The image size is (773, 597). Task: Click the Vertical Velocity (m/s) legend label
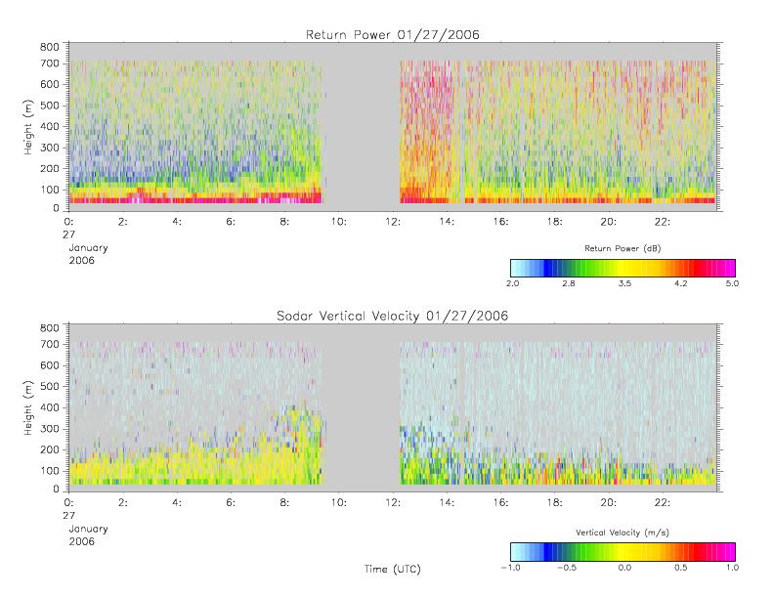[x=623, y=533]
